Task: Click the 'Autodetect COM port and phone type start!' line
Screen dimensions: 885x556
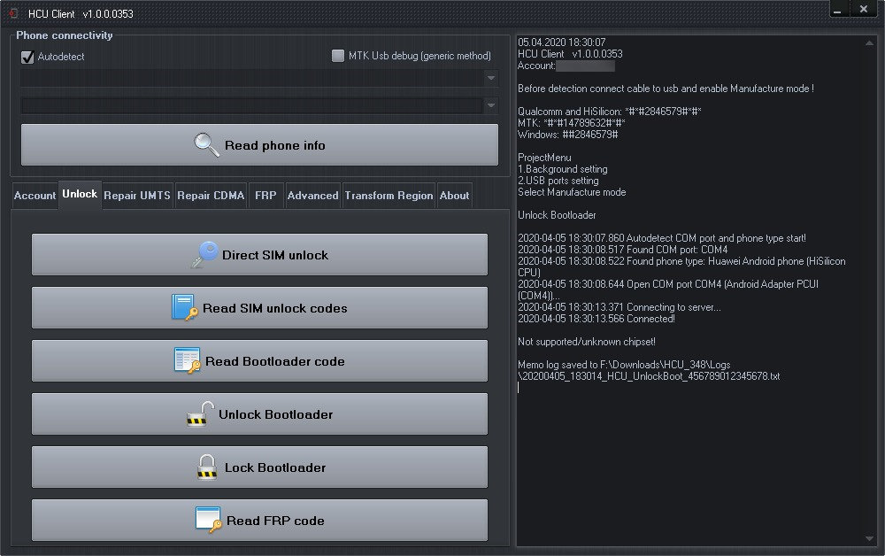Action: (661, 238)
